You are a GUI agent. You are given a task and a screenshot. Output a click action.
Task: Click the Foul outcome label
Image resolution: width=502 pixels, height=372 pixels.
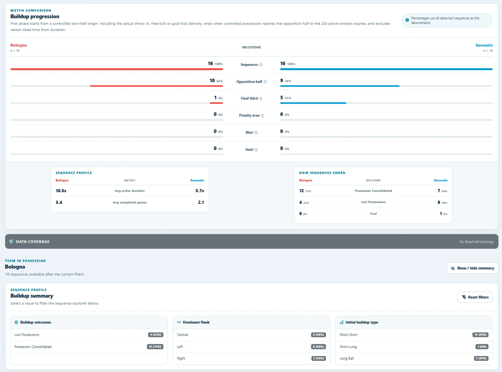[373, 214]
